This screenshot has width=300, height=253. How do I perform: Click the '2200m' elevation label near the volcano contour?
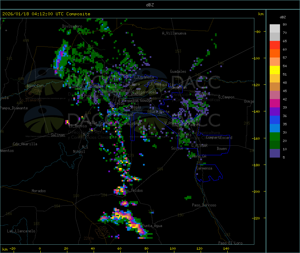pos(89,238)
